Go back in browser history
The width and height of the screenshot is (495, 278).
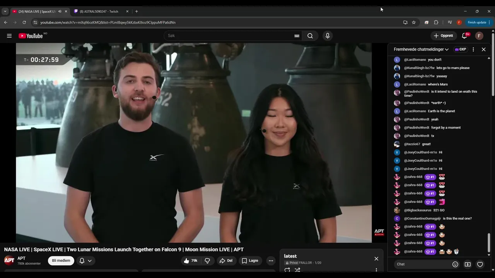(x=6, y=22)
